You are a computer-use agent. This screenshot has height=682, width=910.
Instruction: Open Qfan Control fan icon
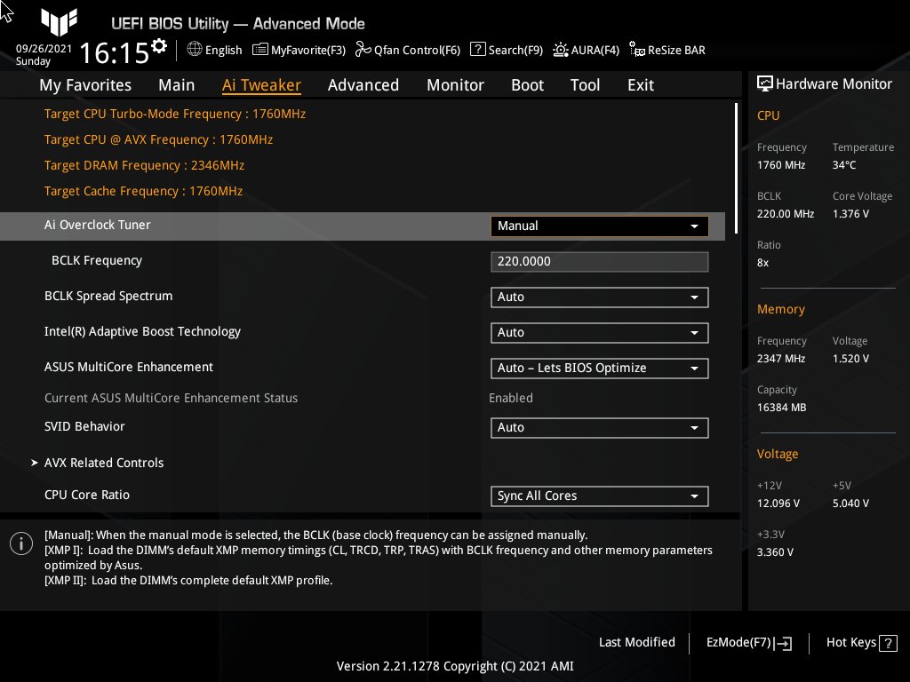click(363, 50)
